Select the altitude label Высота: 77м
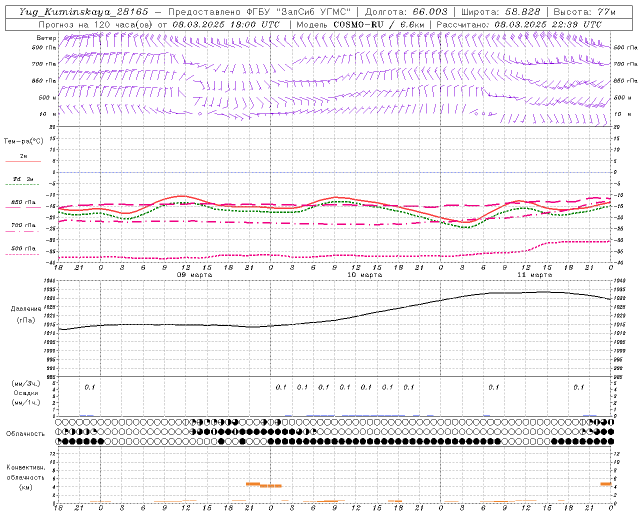 click(x=584, y=12)
